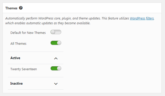Click the italic automatic updates description text
Screen dimensions: 165x96
80,21
